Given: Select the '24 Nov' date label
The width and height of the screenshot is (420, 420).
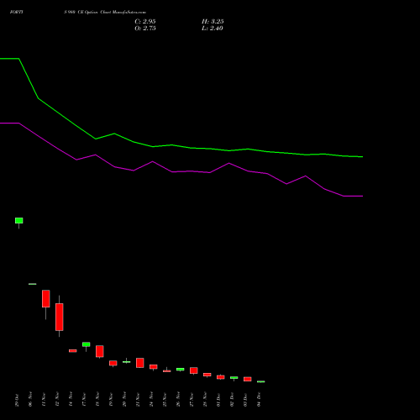Looking at the screenshot, I should click(152, 399).
